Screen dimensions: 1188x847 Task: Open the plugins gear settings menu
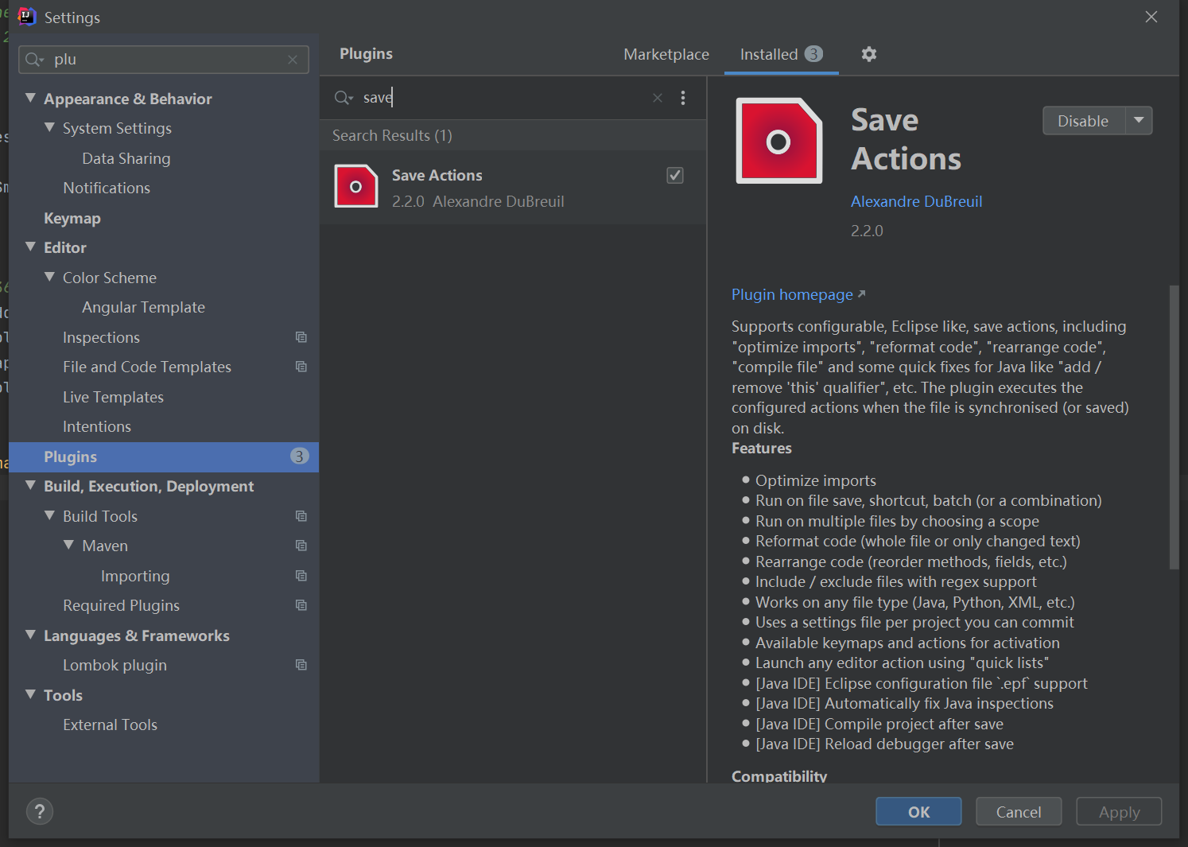868,54
